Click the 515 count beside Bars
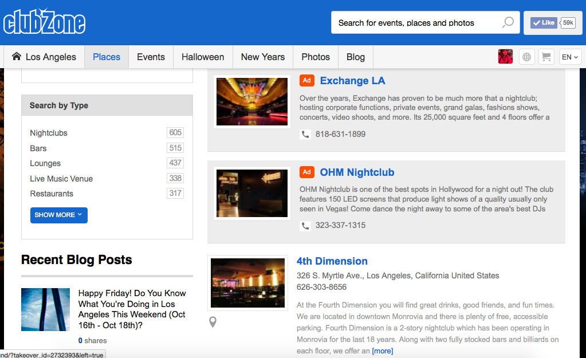Viewport: 586px width, 358px height. (x=175, y=148)
